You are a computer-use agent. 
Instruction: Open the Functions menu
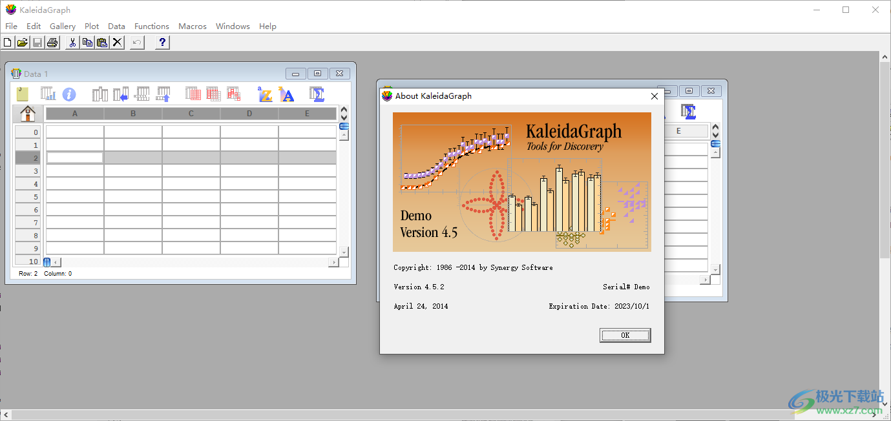152,26
